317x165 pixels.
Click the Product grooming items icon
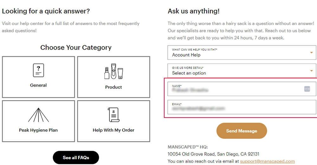point(113,71)
